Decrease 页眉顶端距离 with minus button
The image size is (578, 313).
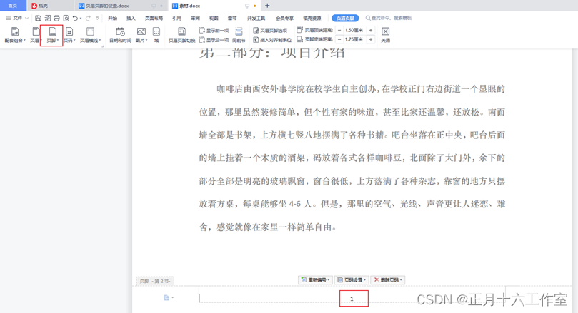(x=339, y=30)
